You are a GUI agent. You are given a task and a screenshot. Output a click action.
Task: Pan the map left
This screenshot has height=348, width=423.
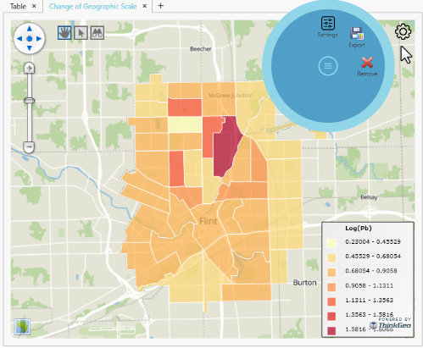(19, 39)
